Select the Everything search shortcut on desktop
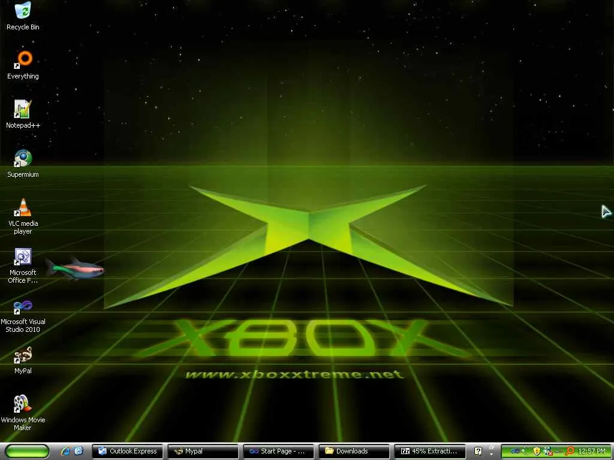 [x=23, y=65]
